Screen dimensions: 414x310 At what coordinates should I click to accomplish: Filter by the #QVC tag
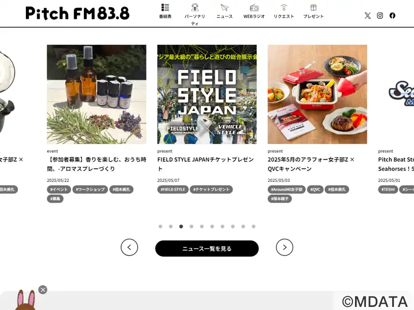[315, 189]
